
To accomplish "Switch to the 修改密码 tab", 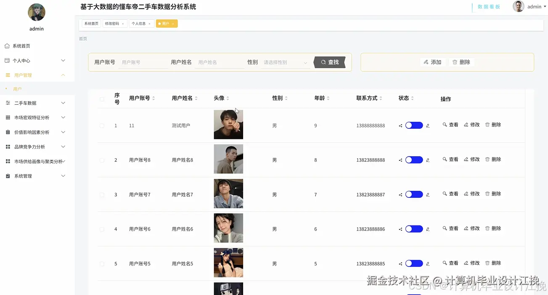I will click(x=114, y=24).
